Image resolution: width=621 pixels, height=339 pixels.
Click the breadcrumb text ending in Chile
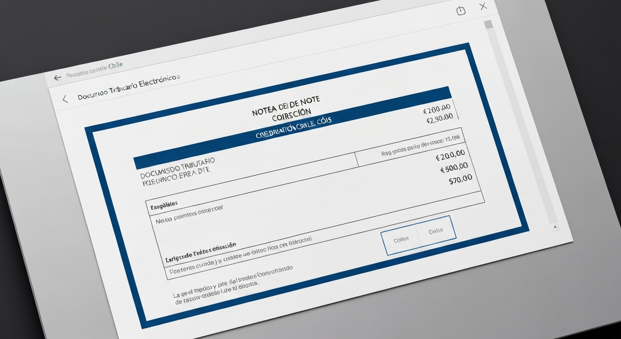click(94, 70)
